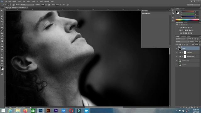Hide Layer 1 visibility eye
Viewport: 201px width, 113px height.
(177, 48)
